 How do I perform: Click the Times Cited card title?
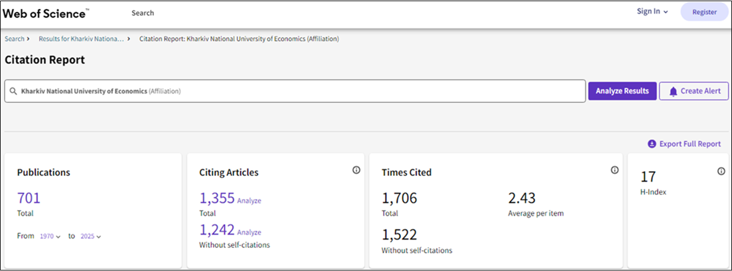point(406,172)
